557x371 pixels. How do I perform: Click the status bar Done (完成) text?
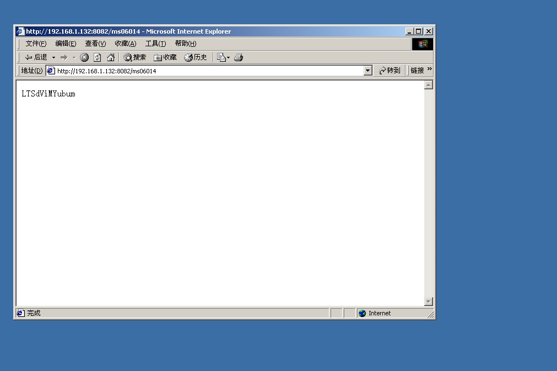click(34, 313)
